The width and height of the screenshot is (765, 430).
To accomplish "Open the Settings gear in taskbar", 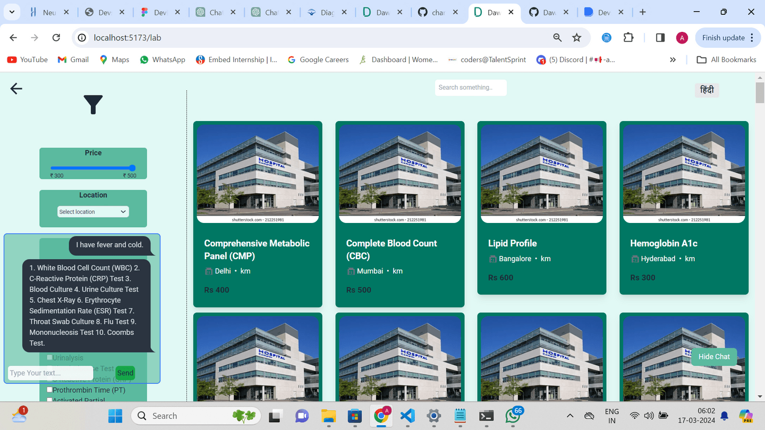I will coord(434,416).
